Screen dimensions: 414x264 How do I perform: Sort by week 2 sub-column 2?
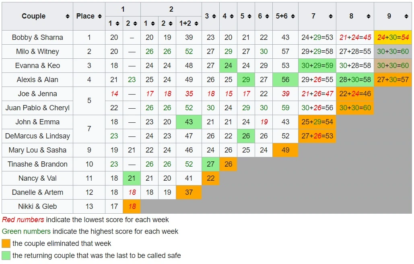pyautogui.click(x=171, y=24)
